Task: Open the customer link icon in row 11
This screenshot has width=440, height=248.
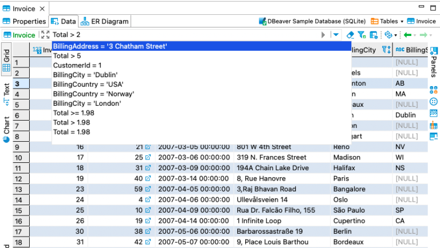Action: [x=148, y=168]
